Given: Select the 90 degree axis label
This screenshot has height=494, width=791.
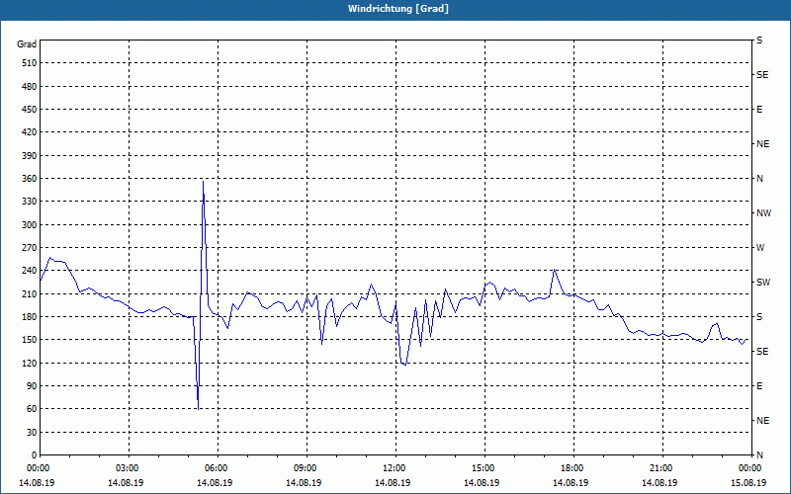Looking at the screenshot, I should [32, 386].
